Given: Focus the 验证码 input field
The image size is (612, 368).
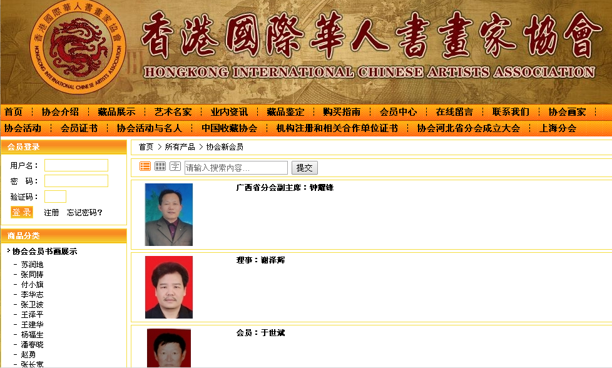Looking at the screenshot, I should point(55,197).
